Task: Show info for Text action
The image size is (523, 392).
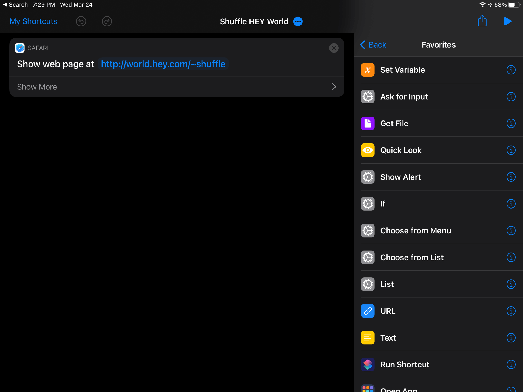Action: tap(511, 338)
